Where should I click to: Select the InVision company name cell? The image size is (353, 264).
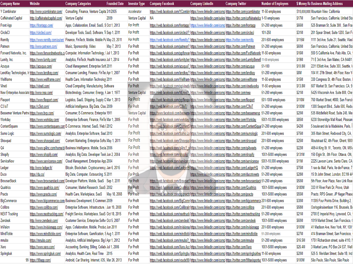pyautogui.click(x=5, y=227)
